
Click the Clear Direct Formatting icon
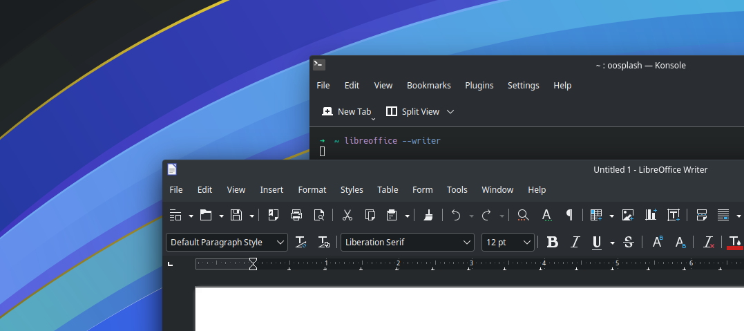[709, 242]
